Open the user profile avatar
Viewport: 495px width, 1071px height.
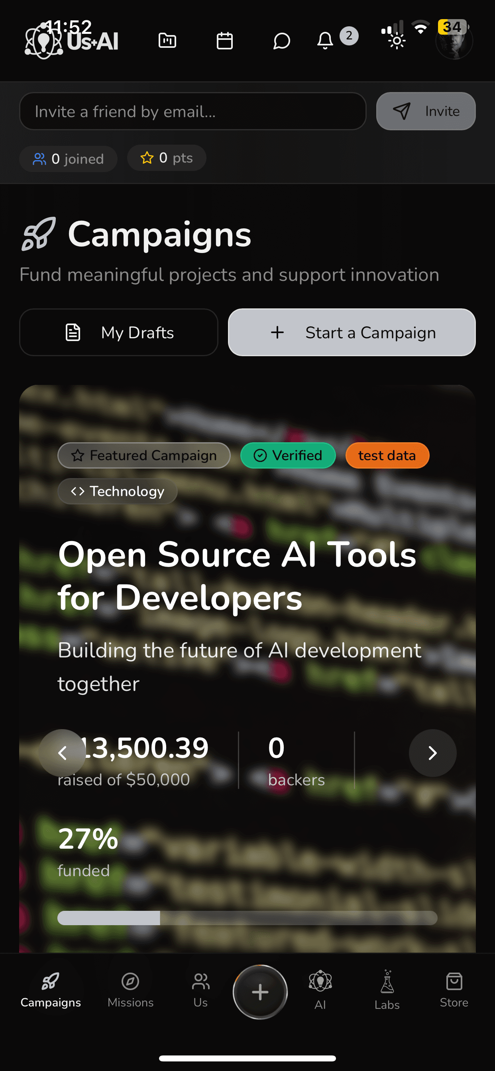pos(454,41)
